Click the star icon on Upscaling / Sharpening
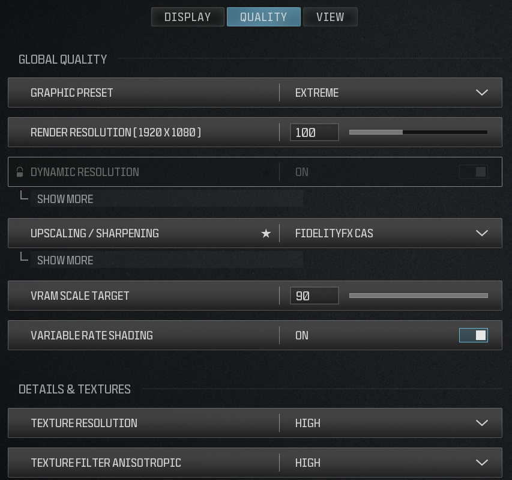The width and height of the screenshot is (512, 480). (266, 233)
